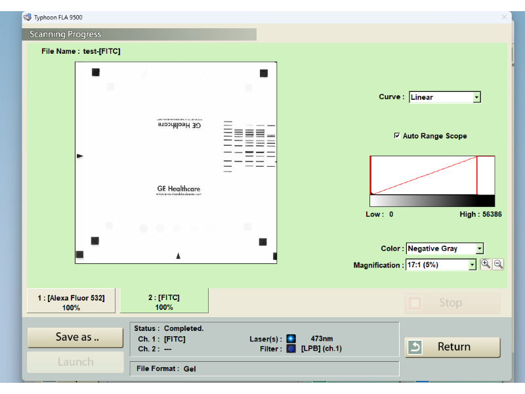Click the bottom-edge arrow marker on scan

[x=178, y=255]
